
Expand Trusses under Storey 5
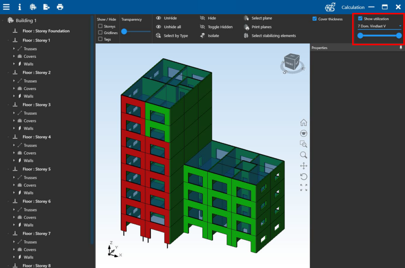tap(14, 177)
